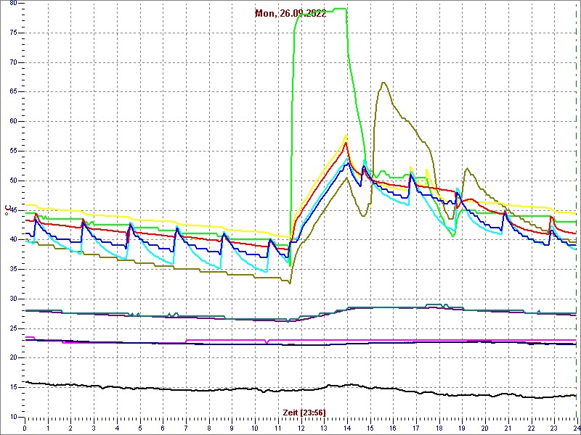Click hour 1 on the time axis
The width and height of the screenshot is (581, 435).
pyautogui.click(x=48, y=428)
